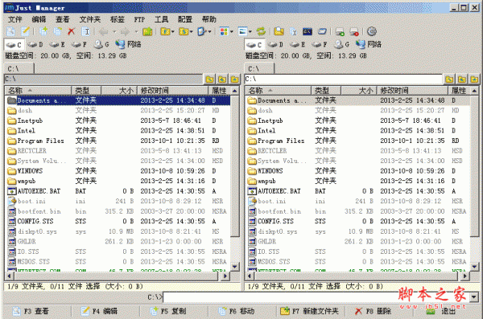Click the left panel C:\ tab
The height and width of the screenshot is (319, 483).
19,68
